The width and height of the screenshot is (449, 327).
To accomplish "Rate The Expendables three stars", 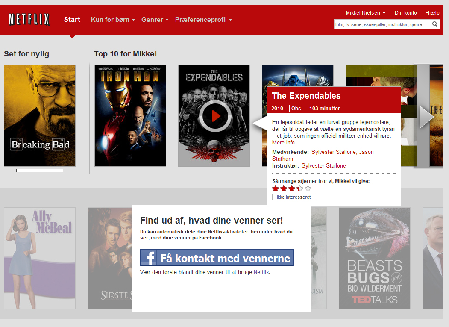I will point(291,189).
